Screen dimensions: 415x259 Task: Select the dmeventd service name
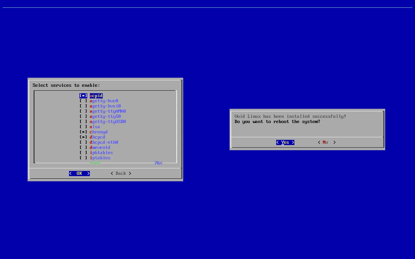[100, 148]
